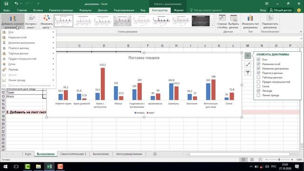
Task: Open the Изменить цвета palette button
Action: pyautogui.click(x=47, y=22)
